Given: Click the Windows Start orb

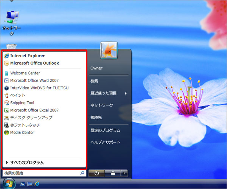Looking at the screenshot, I should (x=9, y=183).
